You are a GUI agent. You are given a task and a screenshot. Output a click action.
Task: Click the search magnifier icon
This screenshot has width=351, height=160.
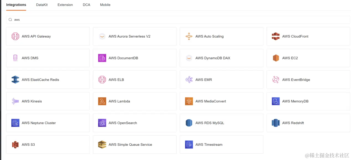click(x=10, y=20)
